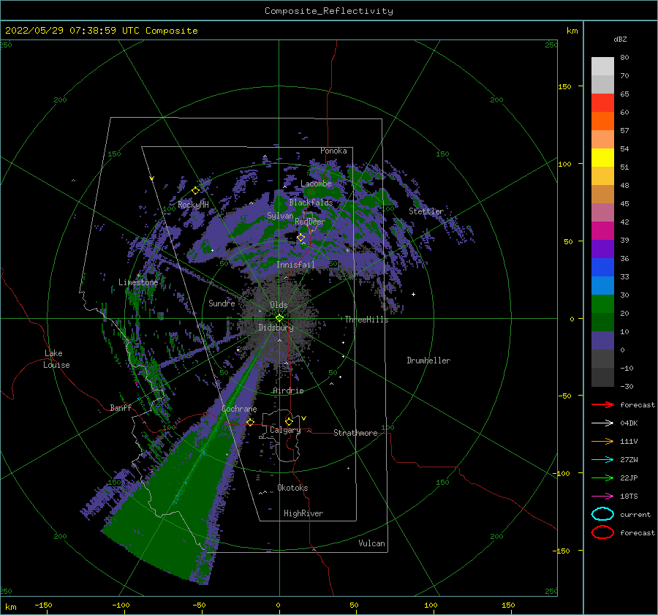Click the 04DK legend label
This screenshot has width=658, height=615.
(x=629, y=423)
